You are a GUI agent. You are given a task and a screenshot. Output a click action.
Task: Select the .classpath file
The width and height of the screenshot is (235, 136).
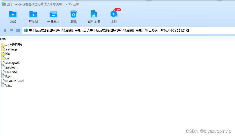pos(11,63)
